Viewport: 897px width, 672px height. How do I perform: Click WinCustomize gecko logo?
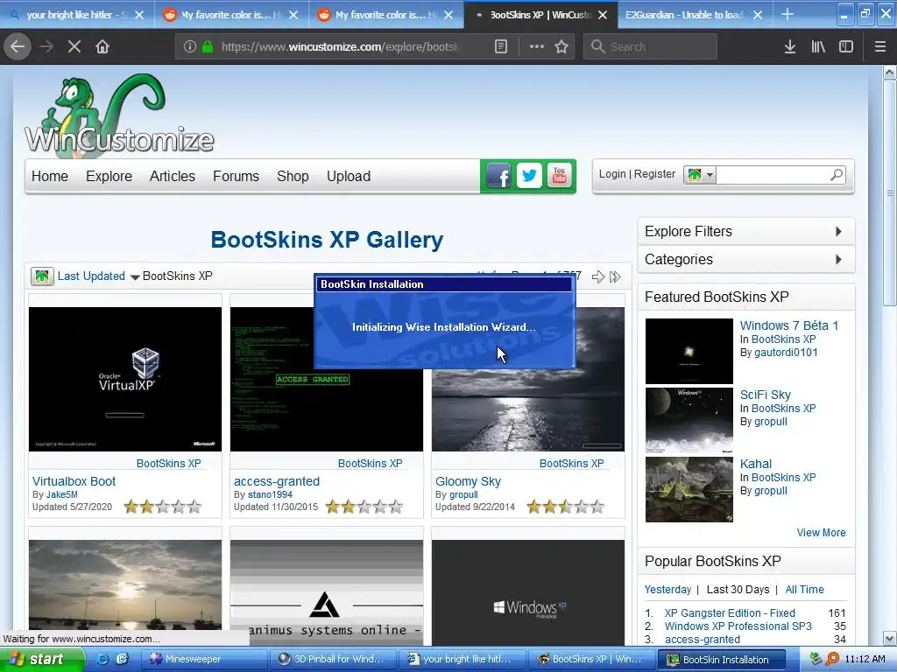[x=119, y=115]
